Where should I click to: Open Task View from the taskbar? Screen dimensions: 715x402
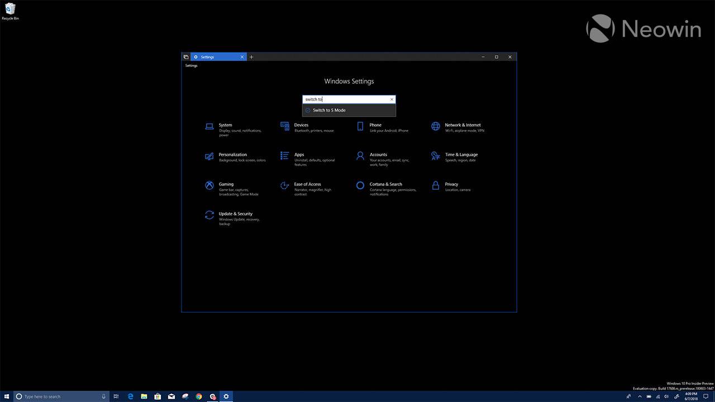click(x=116, y=396)
